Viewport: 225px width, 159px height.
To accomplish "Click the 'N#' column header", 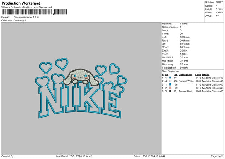I will tap(167, 75).
